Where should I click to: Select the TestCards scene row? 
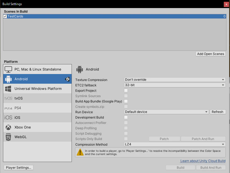point(115,16)
